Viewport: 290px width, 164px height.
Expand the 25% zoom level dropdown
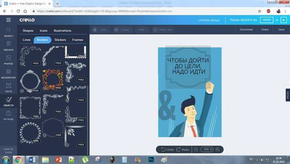[207, 149]
